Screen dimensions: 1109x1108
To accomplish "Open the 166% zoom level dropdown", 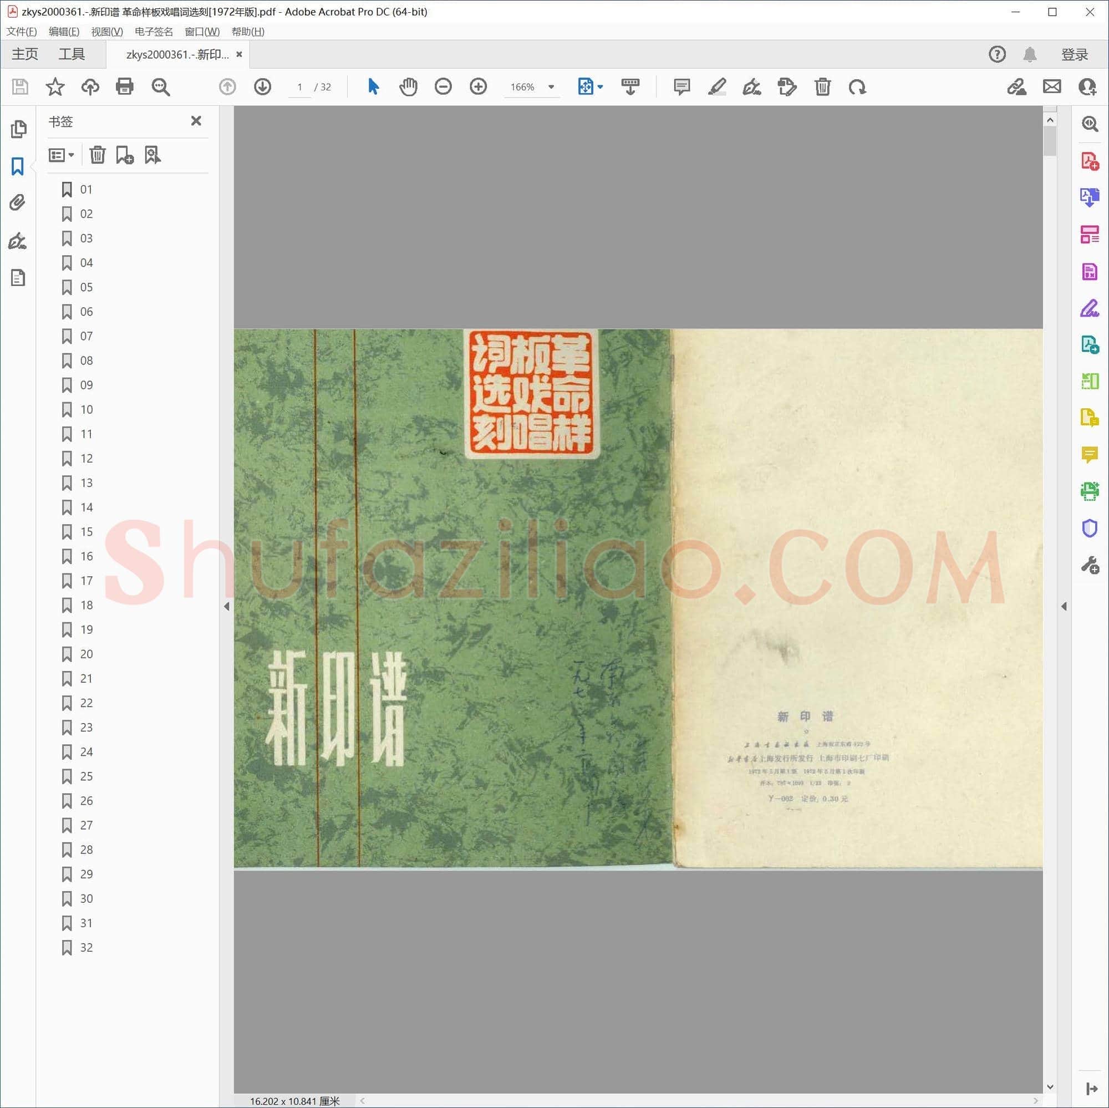I will tap(551, 87).
